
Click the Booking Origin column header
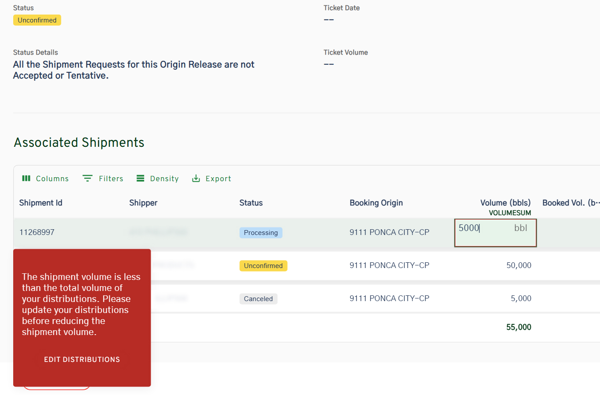(376, 203)
